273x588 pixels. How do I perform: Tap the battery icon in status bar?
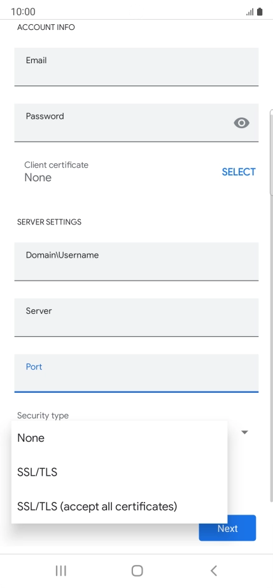click(260, 11)
